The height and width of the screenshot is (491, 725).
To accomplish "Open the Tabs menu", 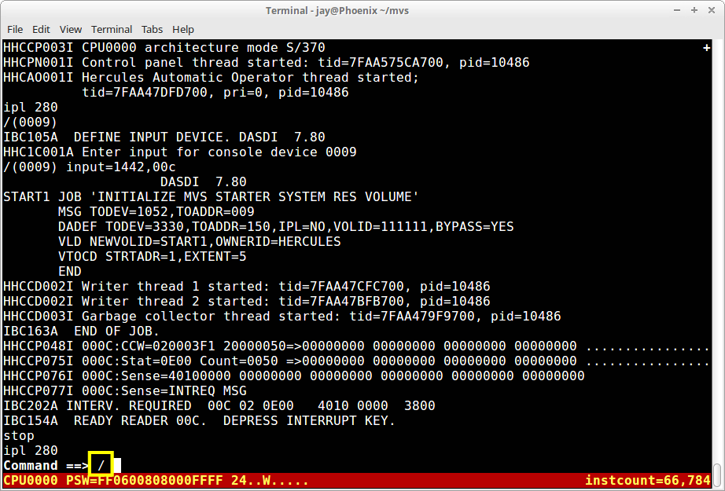I will point(152,30).
